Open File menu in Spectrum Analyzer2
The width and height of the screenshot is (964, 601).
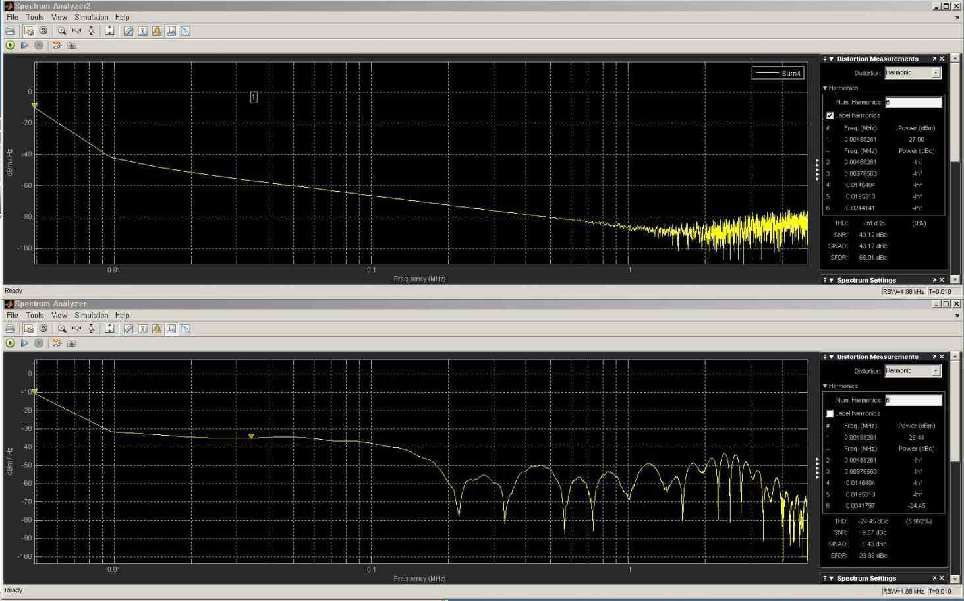point(13,17)
